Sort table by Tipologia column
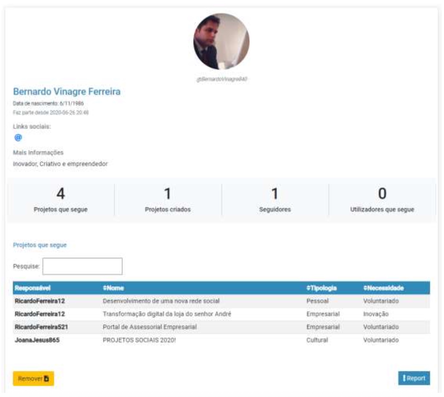Screen dimensions: 444x397 (x=321, y=288)
